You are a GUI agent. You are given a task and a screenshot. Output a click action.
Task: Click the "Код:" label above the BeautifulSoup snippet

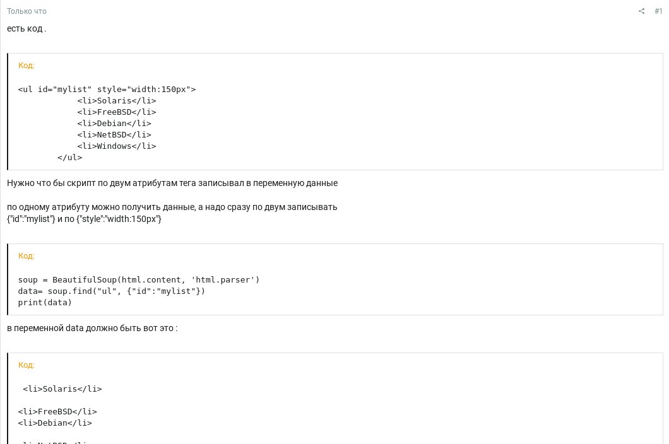tap(27, 256)
